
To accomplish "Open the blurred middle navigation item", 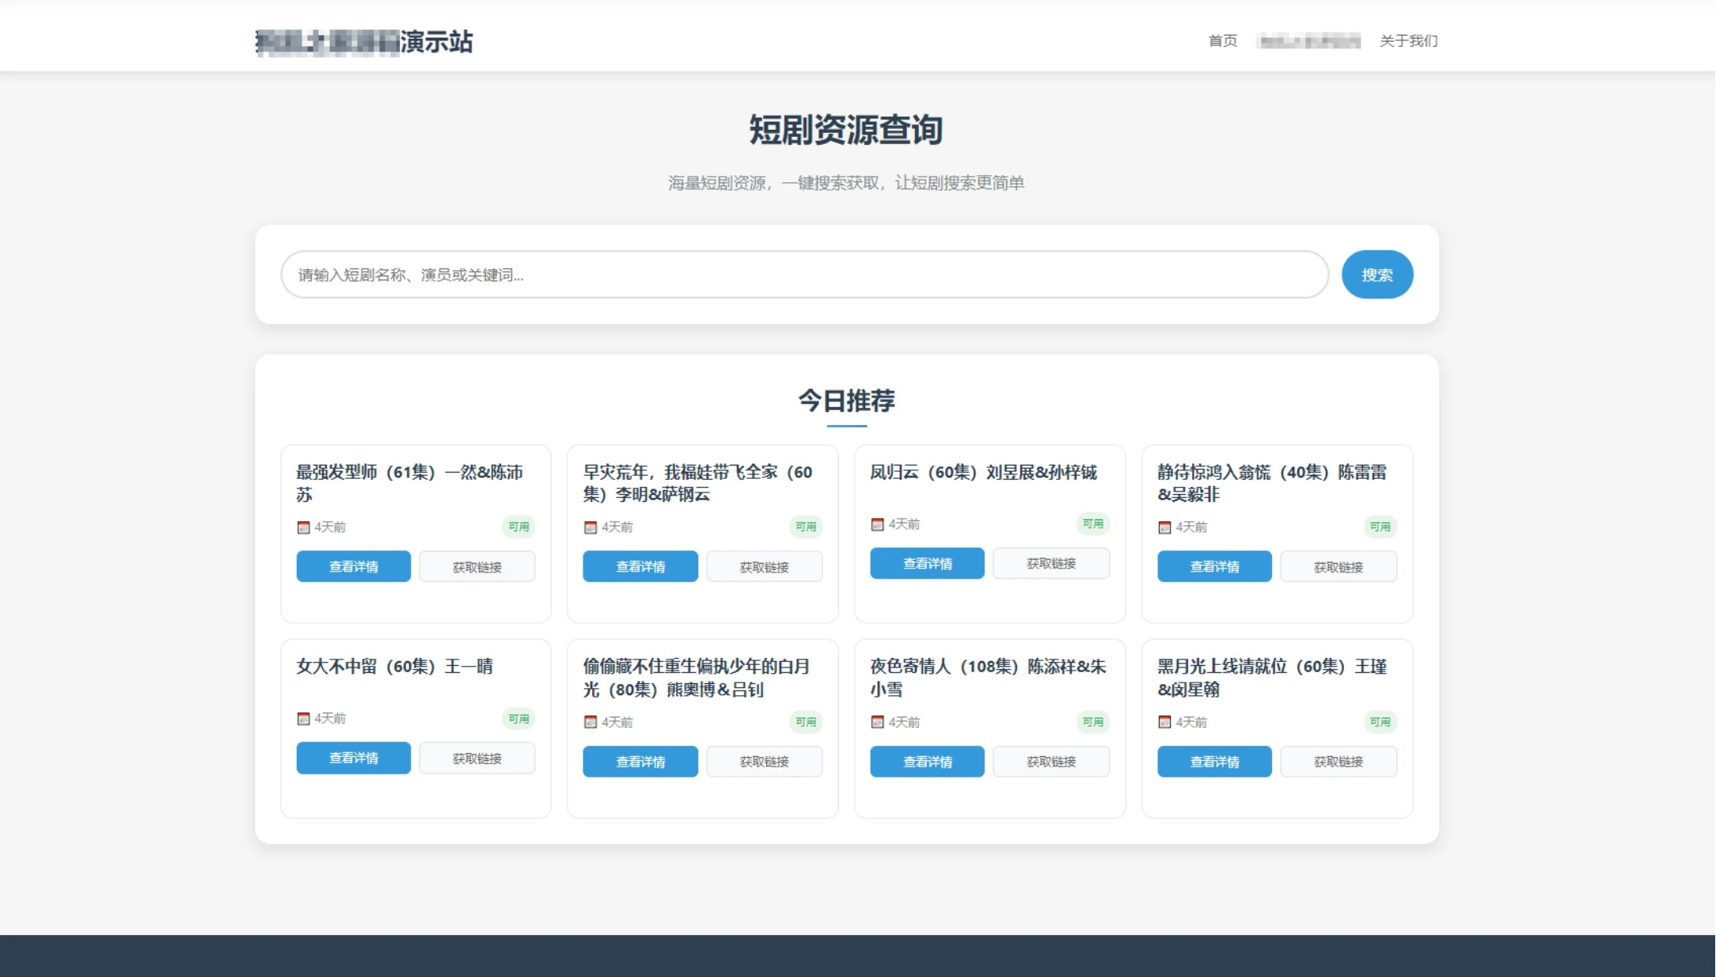I will point(1309,40).
